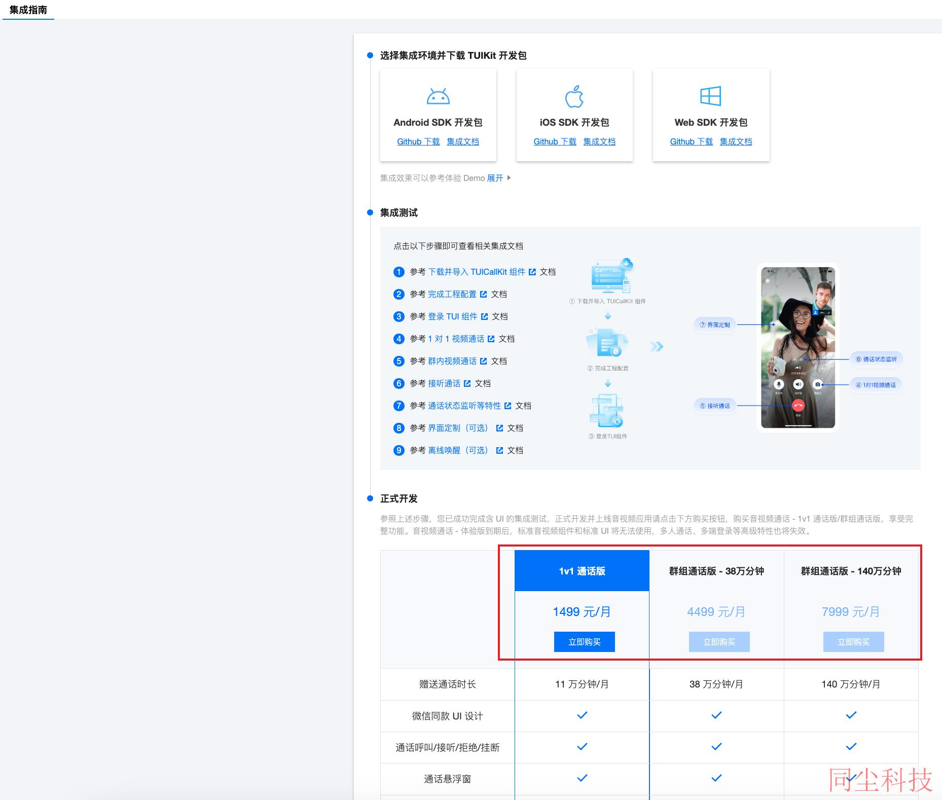Open 界面定制（可选） documentation link
The width and height of the screenshot is (942, 800).
click(459, 428)
